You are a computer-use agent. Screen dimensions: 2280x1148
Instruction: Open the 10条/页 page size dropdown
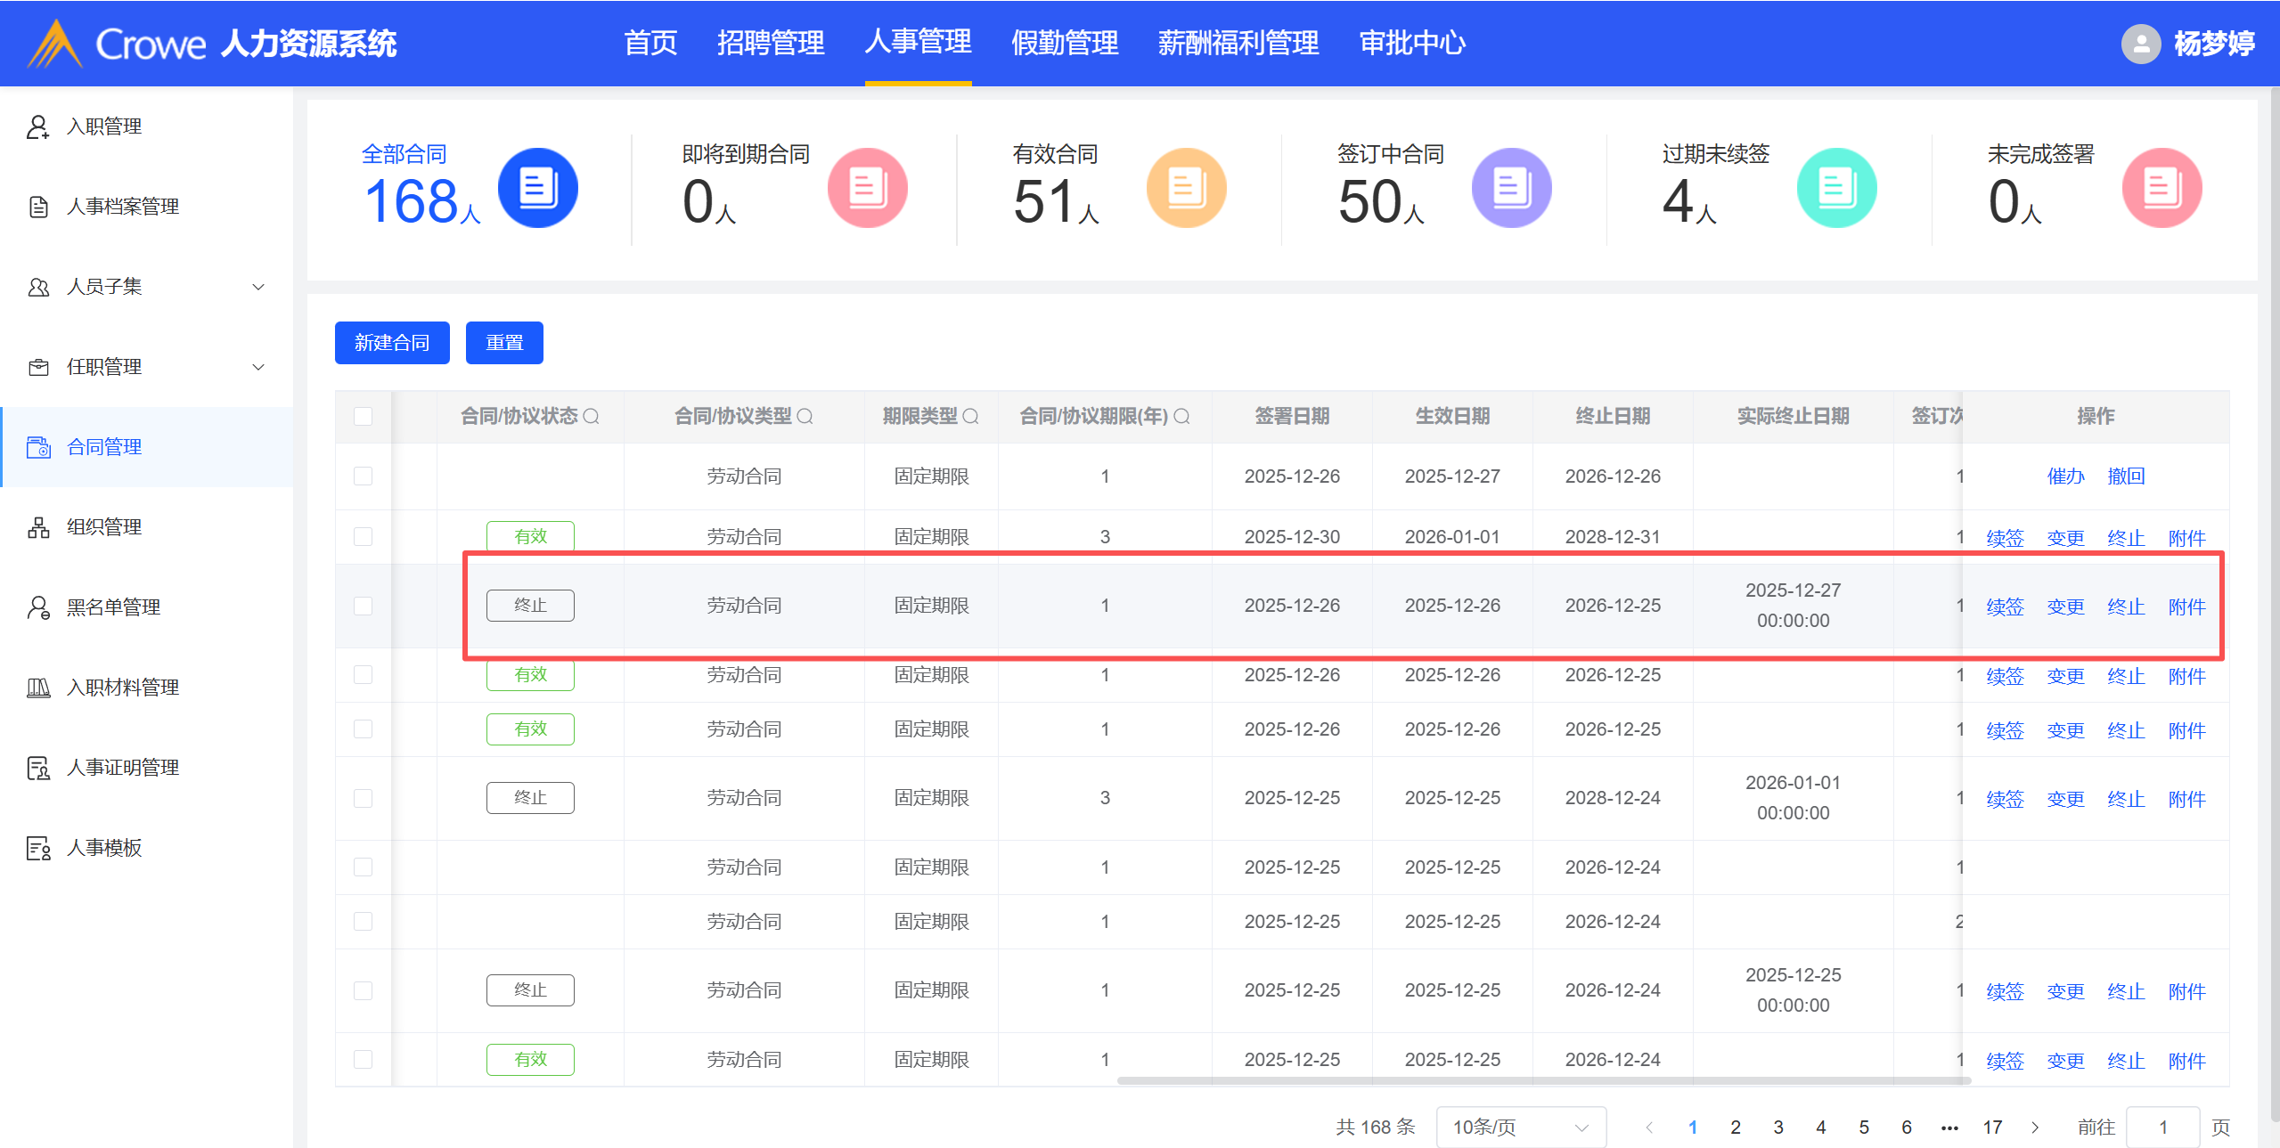pos(1520,1127)
